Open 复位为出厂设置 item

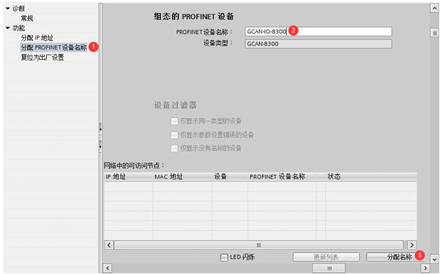42,58
